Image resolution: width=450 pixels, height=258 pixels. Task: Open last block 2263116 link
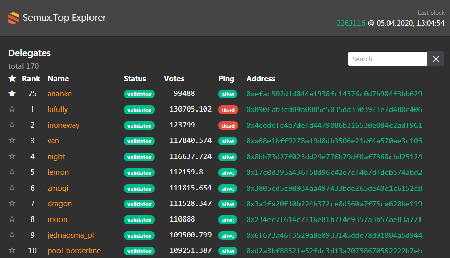click(x=351, y=23)
